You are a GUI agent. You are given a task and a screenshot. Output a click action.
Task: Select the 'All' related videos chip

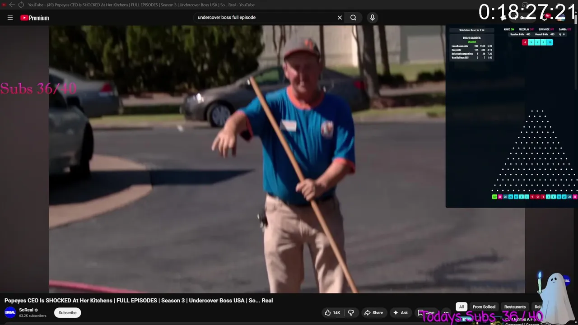(461, 307)
